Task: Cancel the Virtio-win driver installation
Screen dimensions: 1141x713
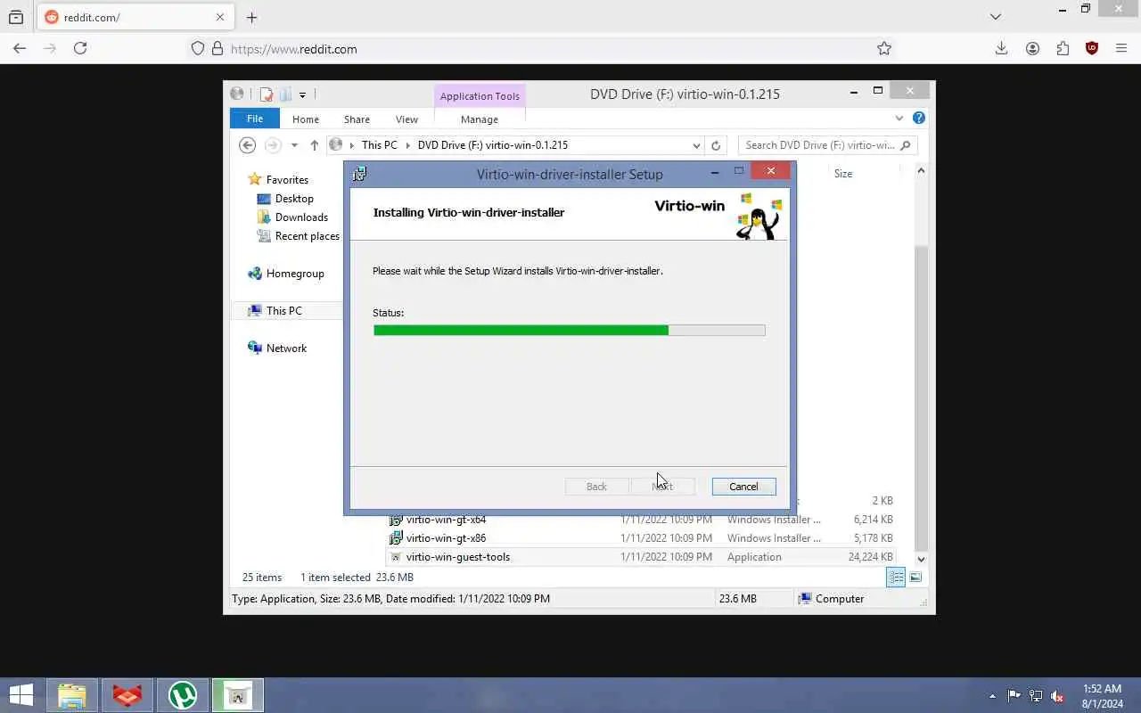Action: point(743,487)
